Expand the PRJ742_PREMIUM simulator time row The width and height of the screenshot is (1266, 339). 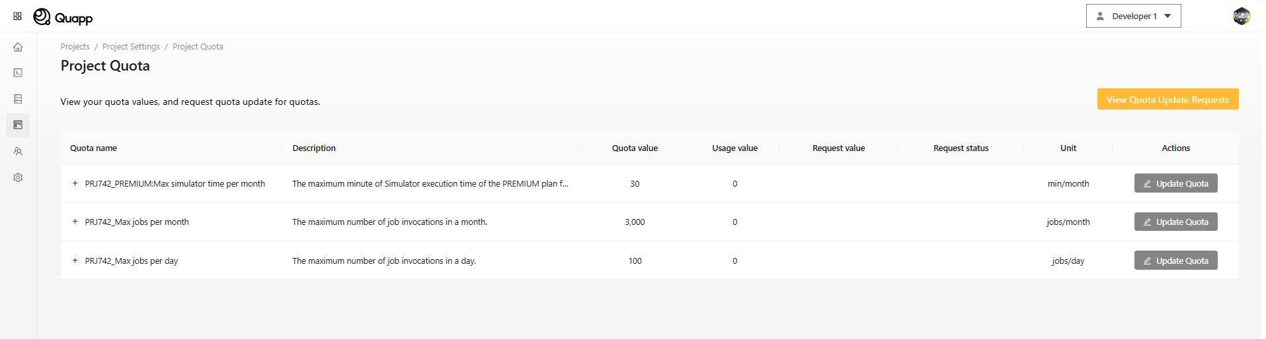click(75, 183)
